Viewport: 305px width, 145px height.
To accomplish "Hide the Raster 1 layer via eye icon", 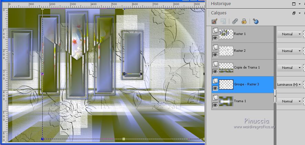I will coord(215,38).
